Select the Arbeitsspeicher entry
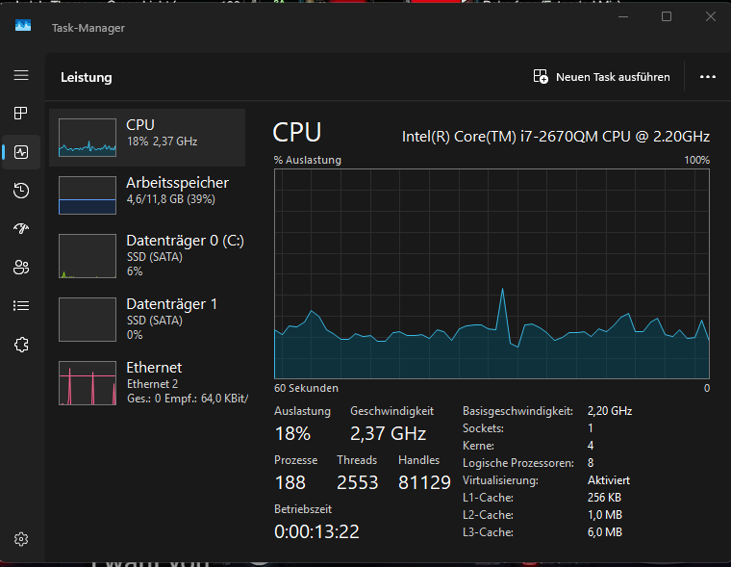 point(147,195)
